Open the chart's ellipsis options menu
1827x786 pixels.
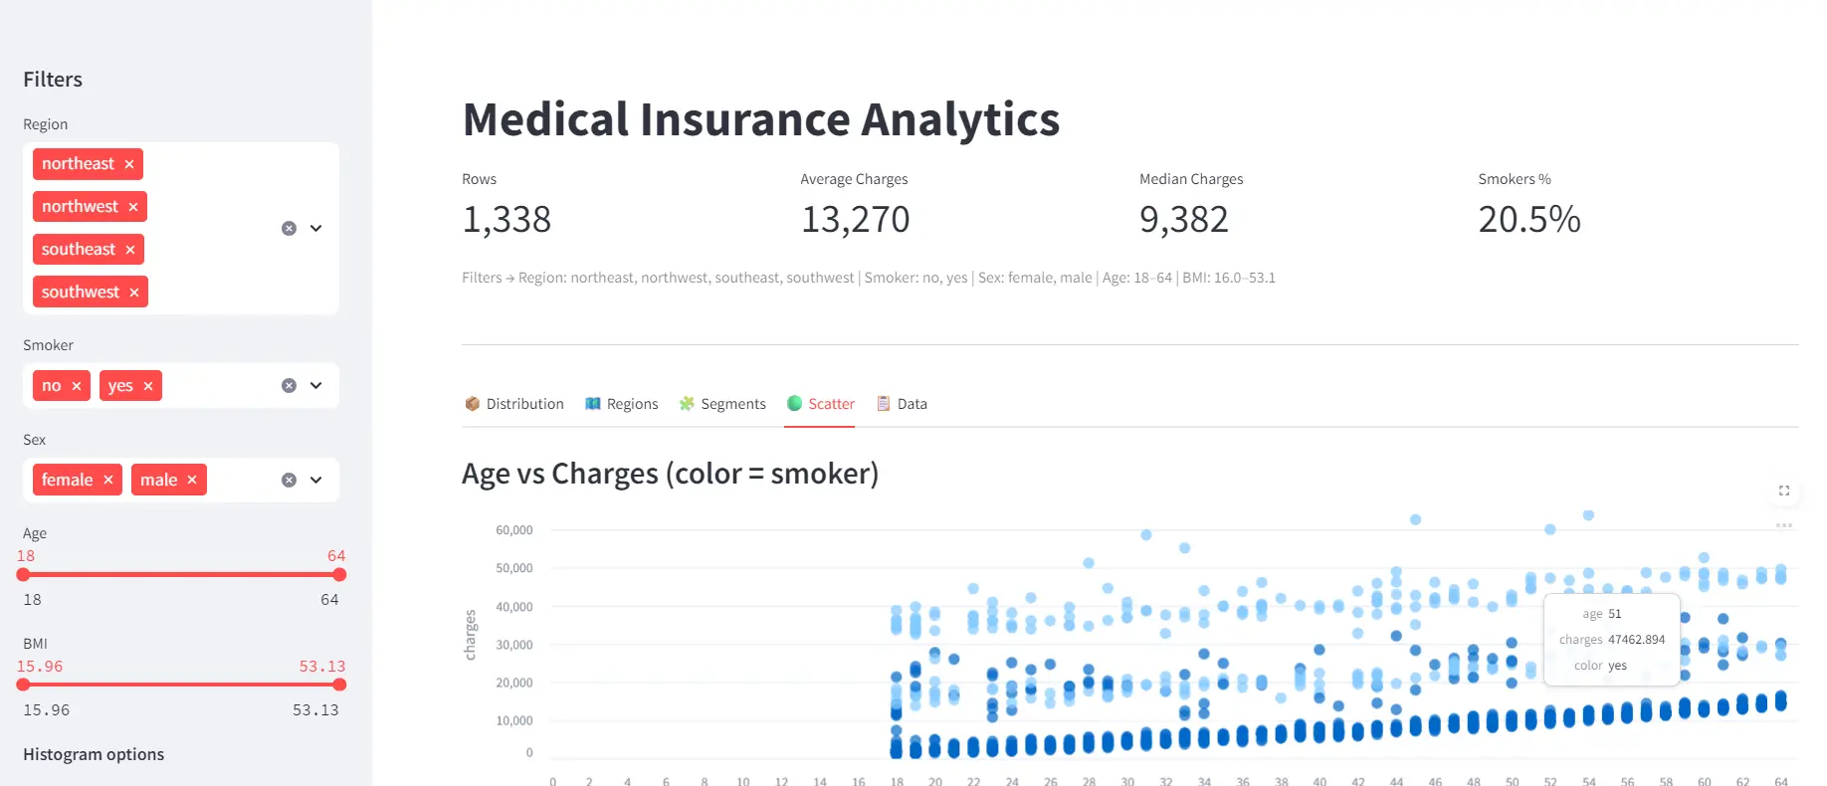pos(1784,524)
